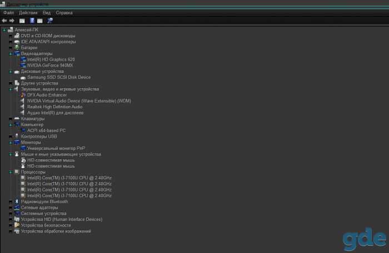The height and width of the screenshot is (253, 389).
Task: Select the Видеоадаптеры category label
Action: (x=37, y=53)
